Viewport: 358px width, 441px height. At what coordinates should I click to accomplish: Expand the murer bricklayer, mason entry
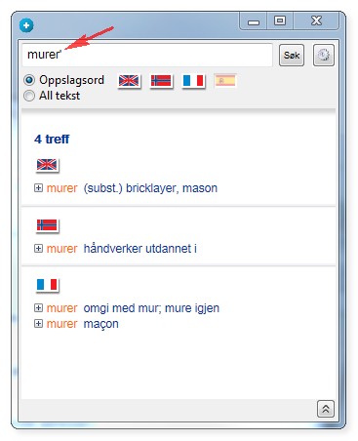point(38,188)
